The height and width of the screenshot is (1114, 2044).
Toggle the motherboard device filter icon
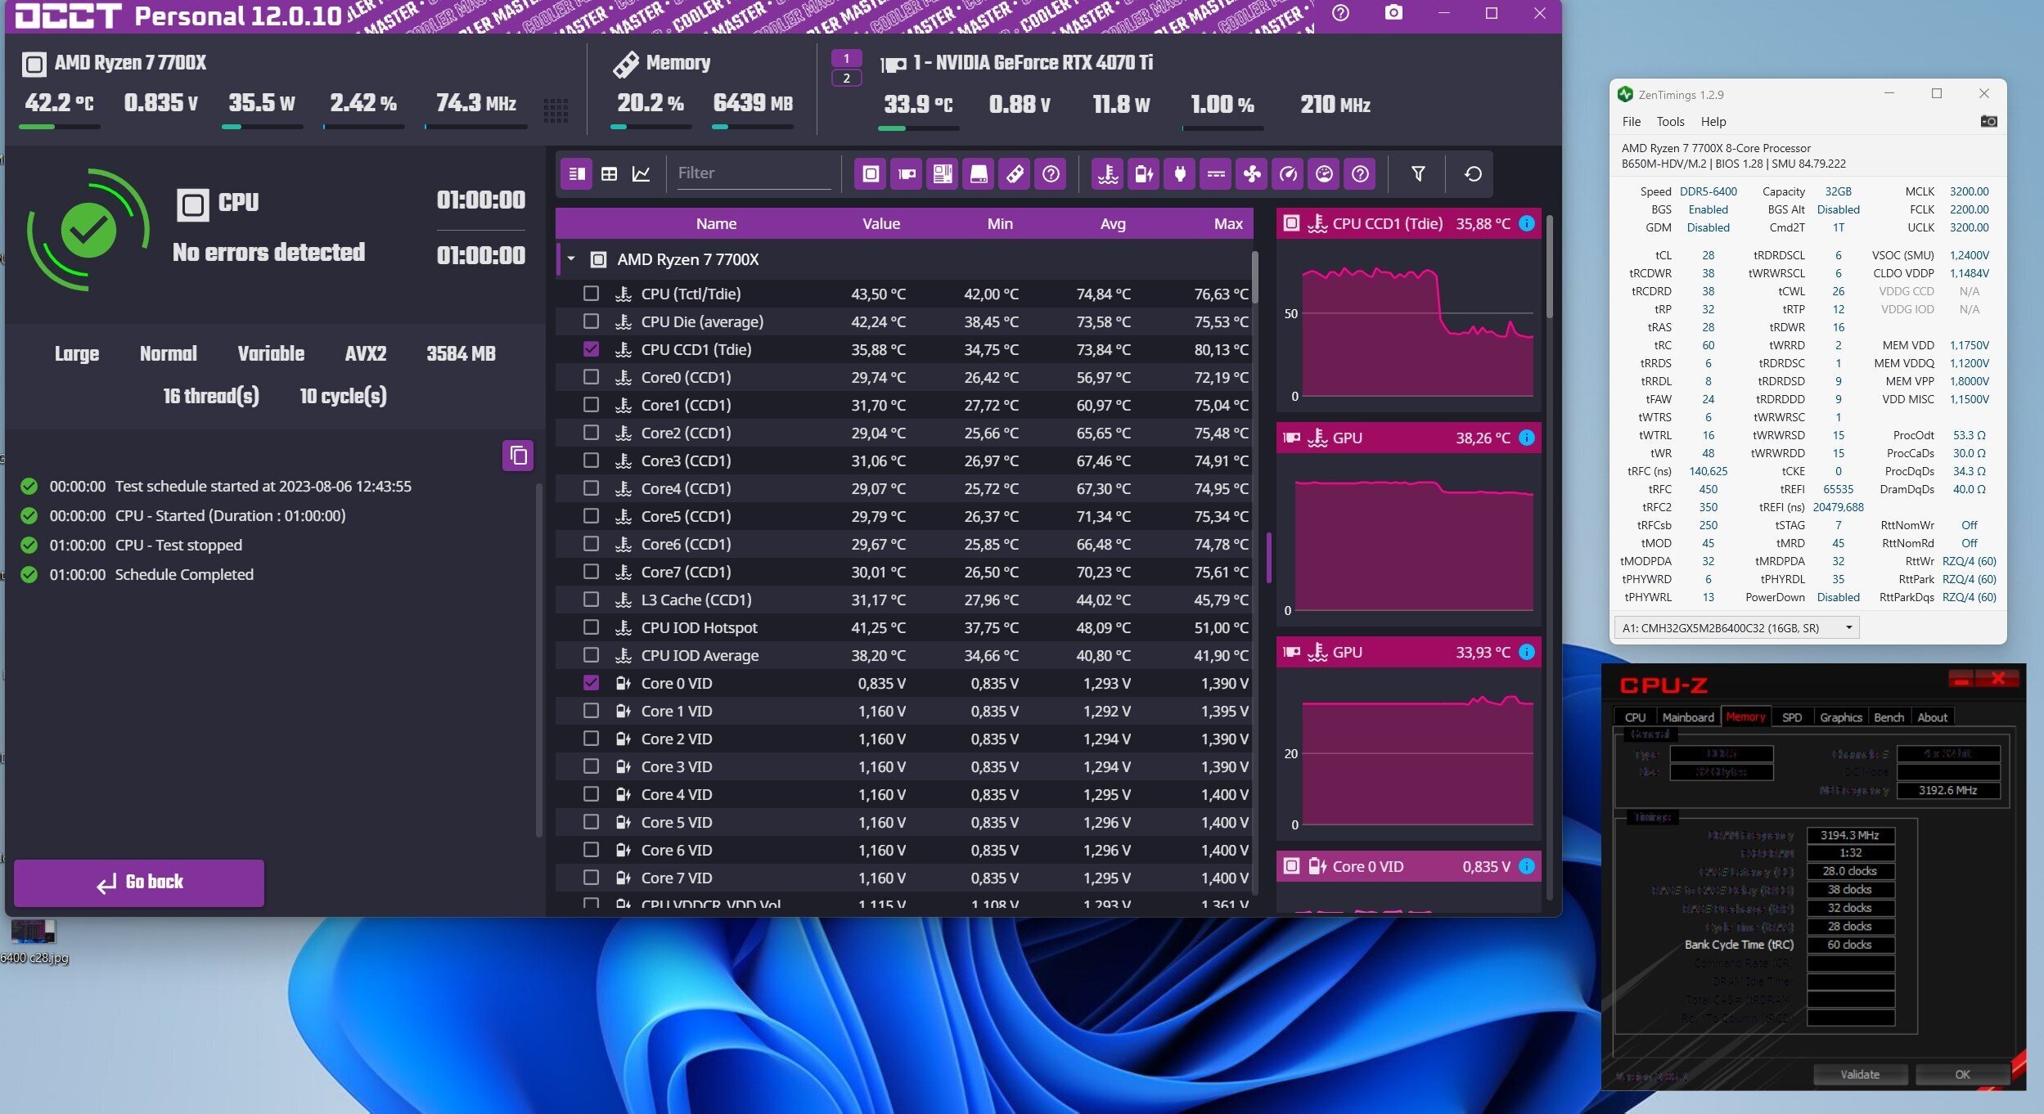(x=943, y=173)
